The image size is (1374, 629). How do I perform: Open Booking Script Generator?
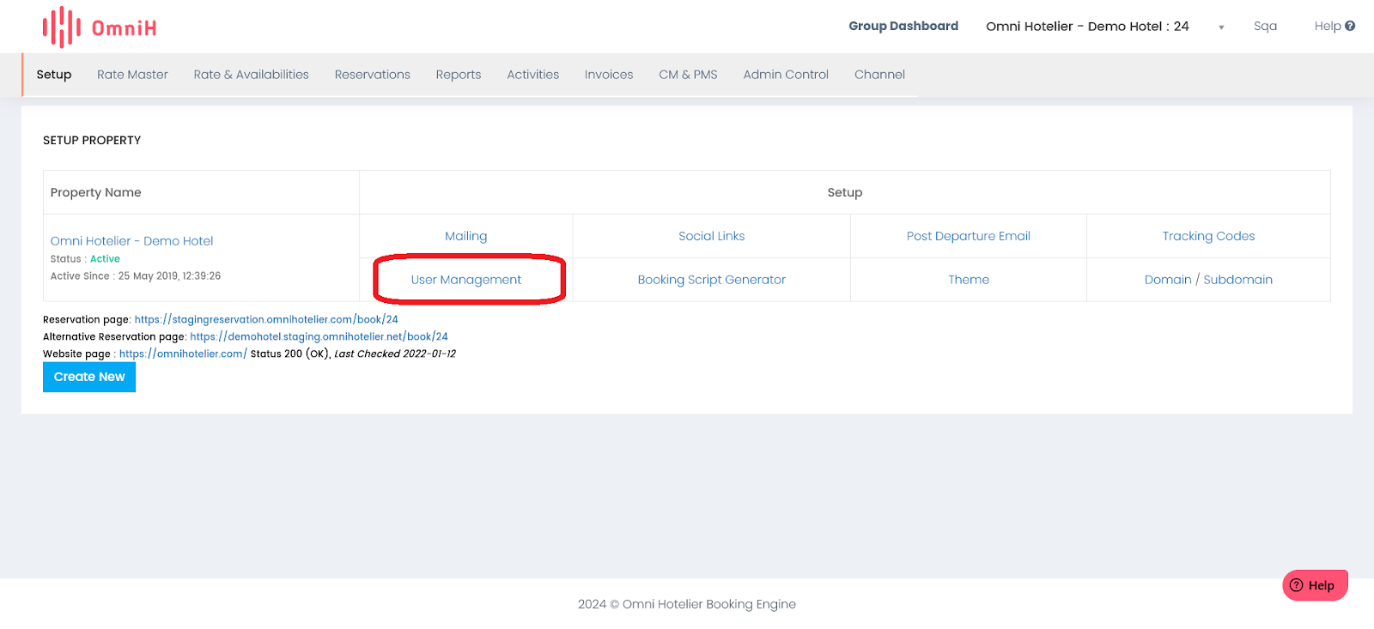click(712, 280)
